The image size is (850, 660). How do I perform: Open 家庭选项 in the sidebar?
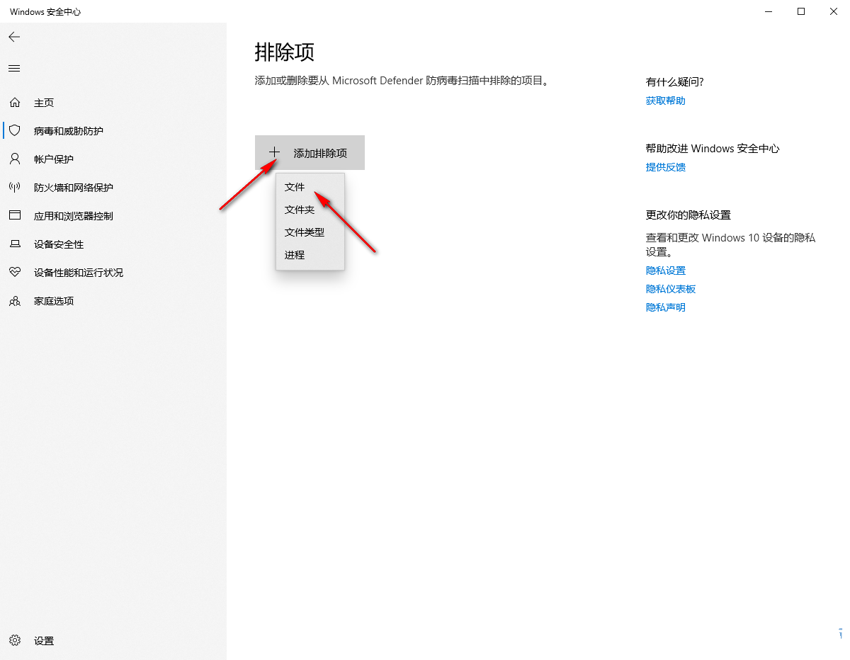click(x=53, y=300)
